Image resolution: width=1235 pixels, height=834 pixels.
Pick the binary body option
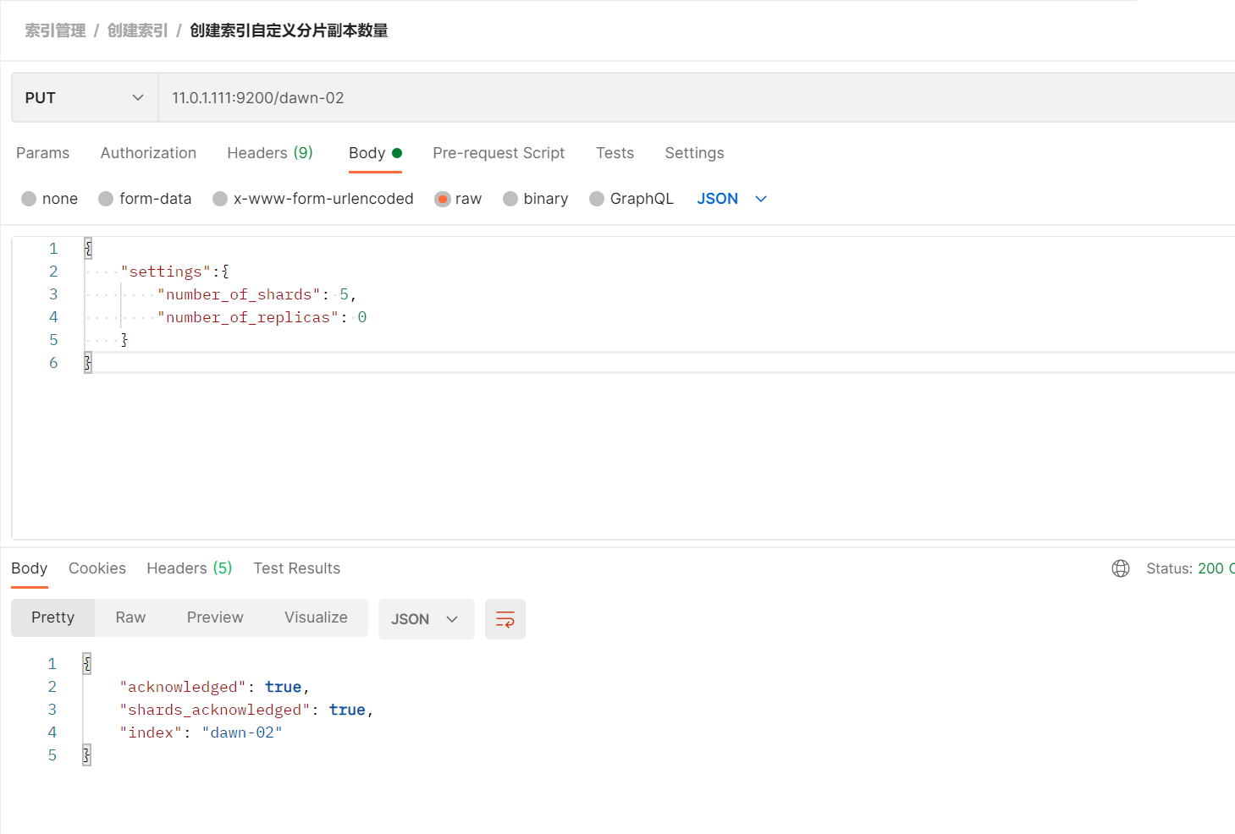(x=510, y=199)
